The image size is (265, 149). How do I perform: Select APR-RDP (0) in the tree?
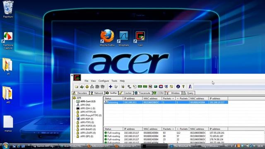point(84,119)
